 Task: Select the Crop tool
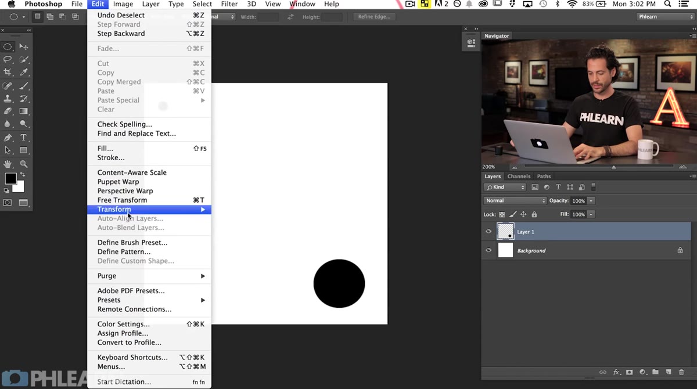8,72
